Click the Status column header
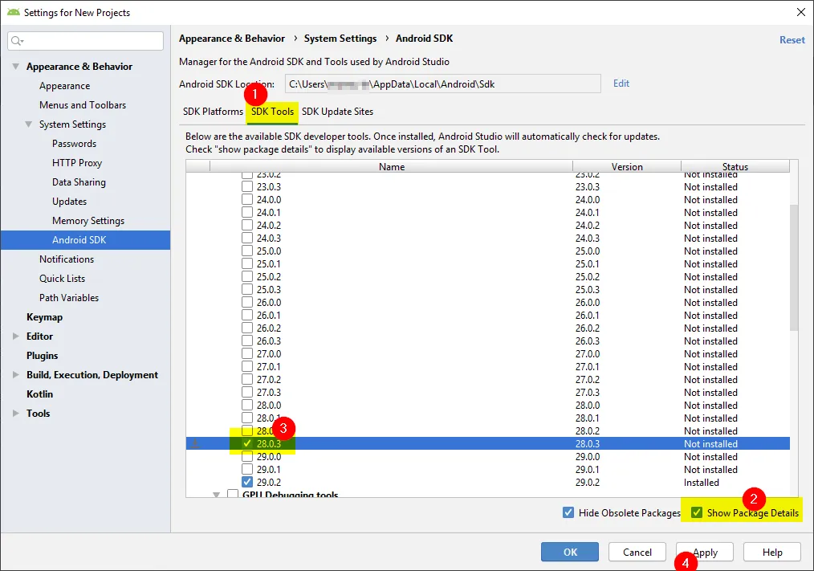Image resolution: width=814 pixels, height=571 pixels. pyautogui.click(x=735, y=166)
